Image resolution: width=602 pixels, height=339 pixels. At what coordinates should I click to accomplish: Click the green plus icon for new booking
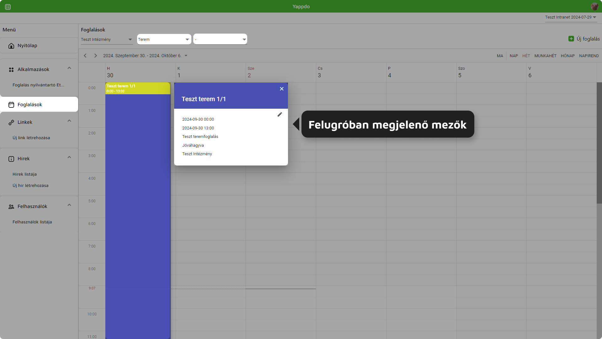pos(571,39)
